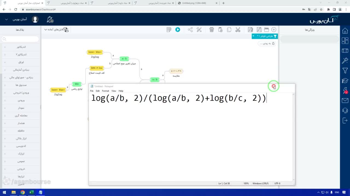Go to home via sidebar house icon

(345, 31)
